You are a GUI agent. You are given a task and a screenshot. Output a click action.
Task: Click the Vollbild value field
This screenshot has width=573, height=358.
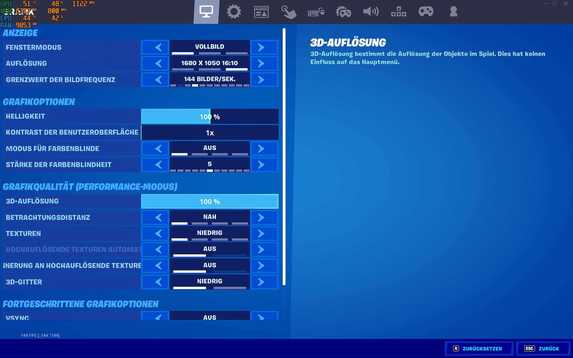point(210,47)
